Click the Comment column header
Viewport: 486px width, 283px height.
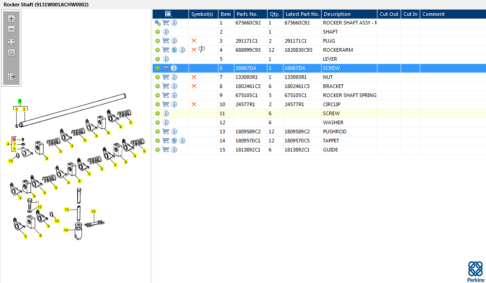click(453, 14)
